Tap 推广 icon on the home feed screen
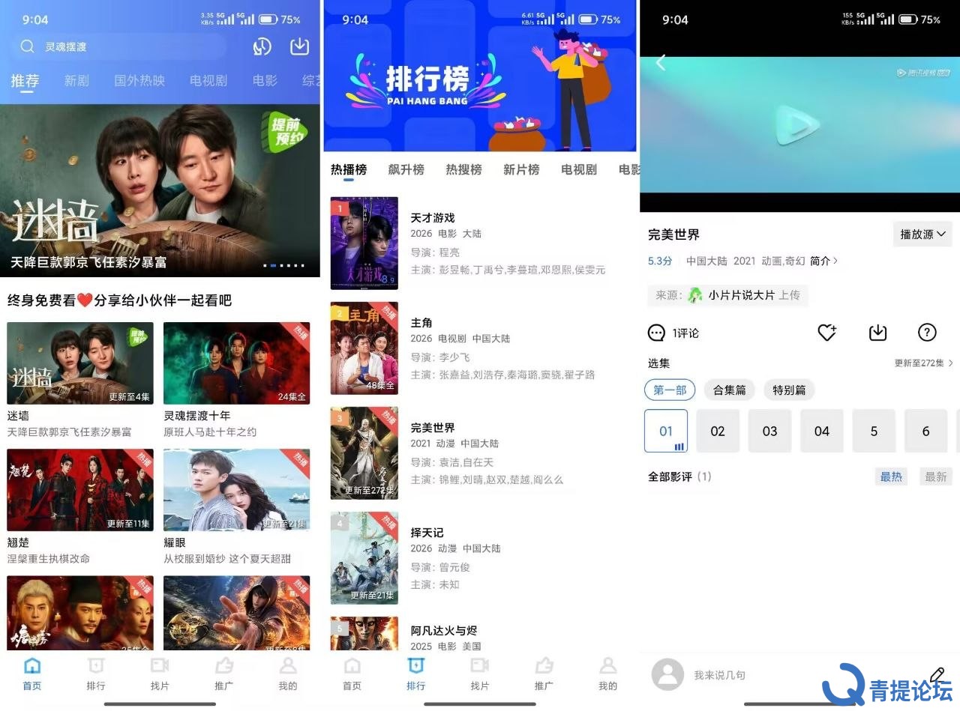 [x=223, y=666]
